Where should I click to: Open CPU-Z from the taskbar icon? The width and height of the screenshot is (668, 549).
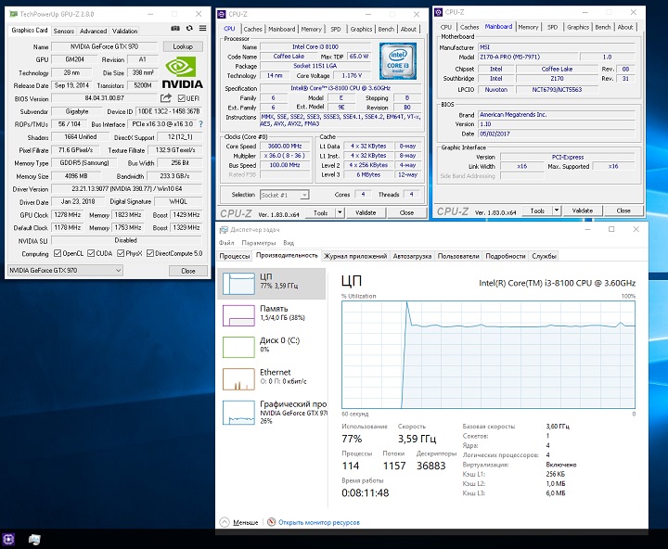8,539
